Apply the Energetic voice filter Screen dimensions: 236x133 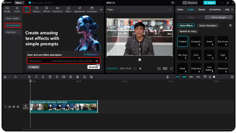tap(196, 41)
